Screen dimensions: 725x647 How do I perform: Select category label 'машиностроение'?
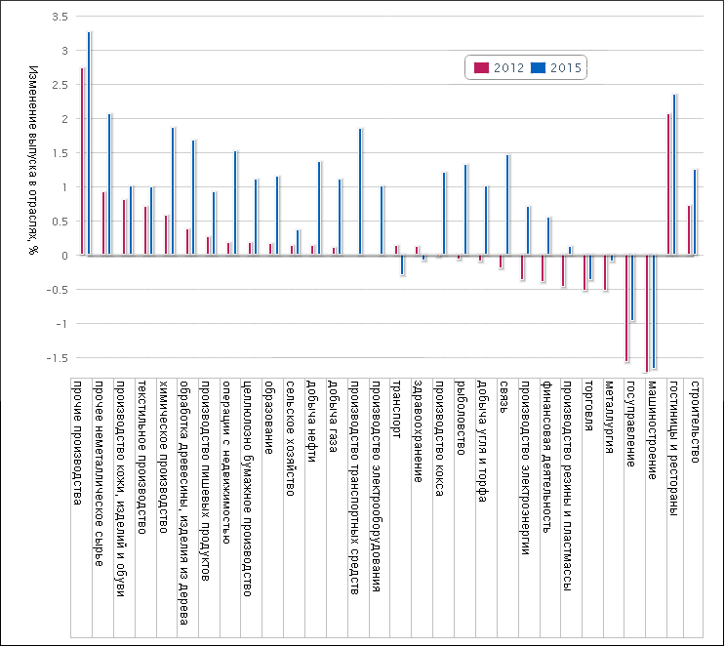[653, 430]
